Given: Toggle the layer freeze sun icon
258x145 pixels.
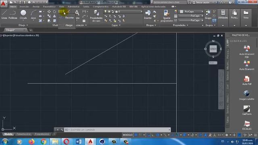Looking at the screenshot, I should [109, 12].
